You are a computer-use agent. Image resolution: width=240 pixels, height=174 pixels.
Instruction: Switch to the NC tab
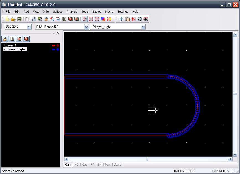[76, 165]
